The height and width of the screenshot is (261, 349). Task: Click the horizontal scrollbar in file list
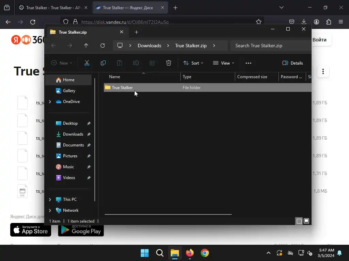pos(168,214)
